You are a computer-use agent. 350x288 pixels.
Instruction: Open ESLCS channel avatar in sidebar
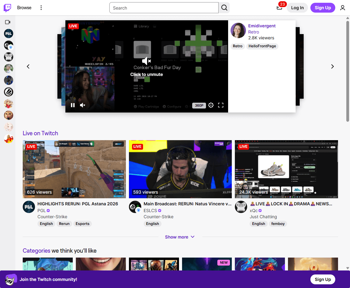coord(9,45)
